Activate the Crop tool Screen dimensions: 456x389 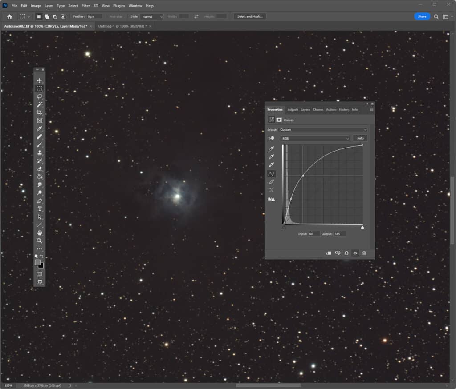point(40,112)
